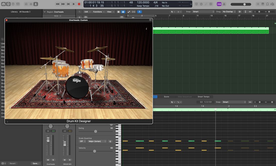The image size is (276, 166).
Task: Click the Velocity slider handle
Action: click(95, 151)
